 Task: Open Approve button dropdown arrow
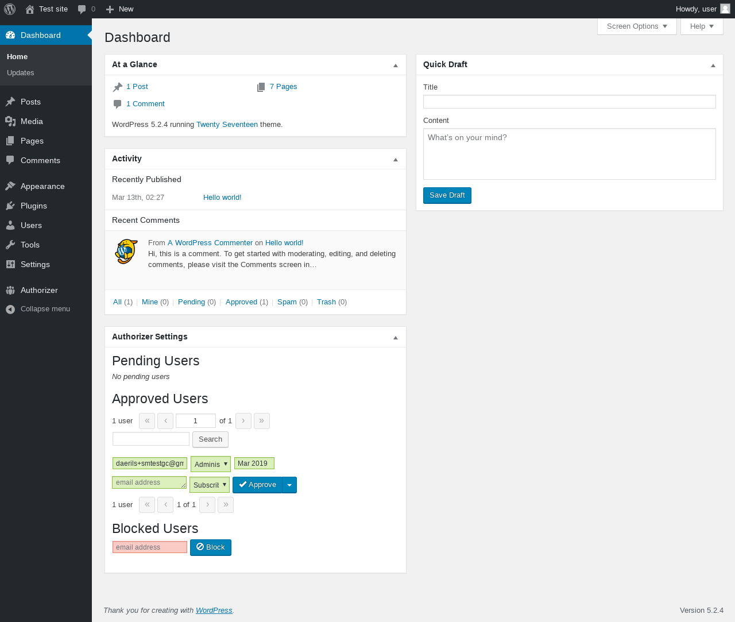(x=289, y=485)
